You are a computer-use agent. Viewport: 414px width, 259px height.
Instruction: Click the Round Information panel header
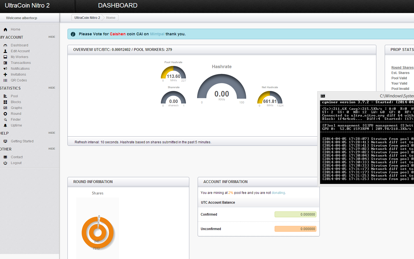128,182
